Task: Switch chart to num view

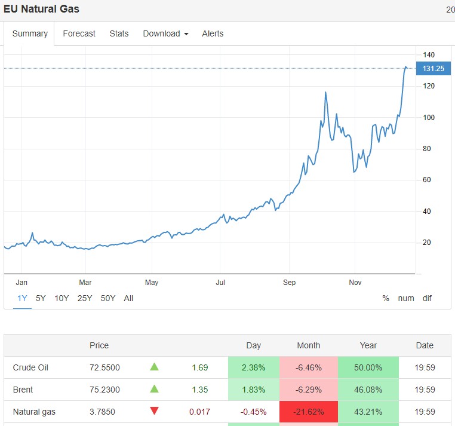Action: click(406, 298)
